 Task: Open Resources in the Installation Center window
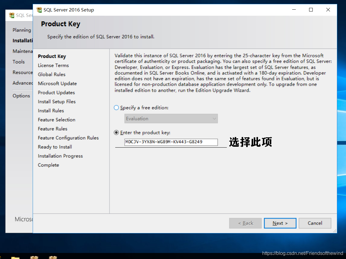tap(23, 72)
